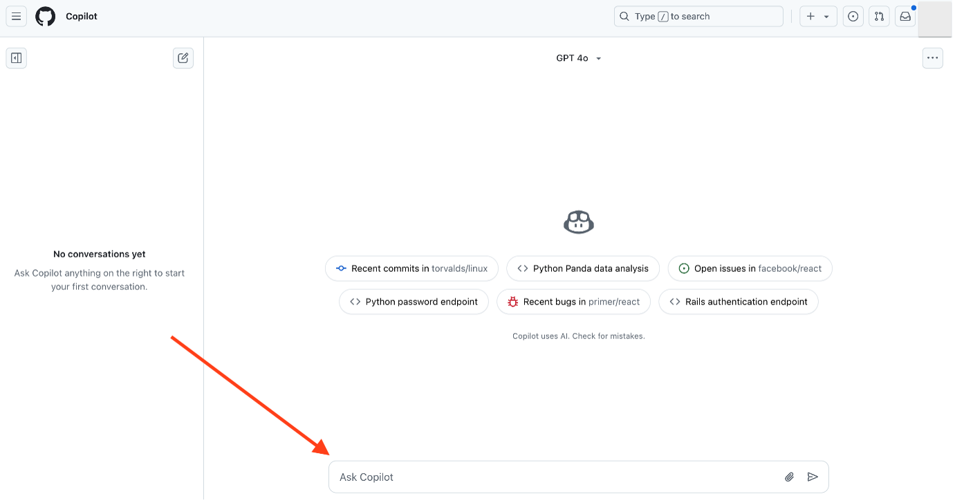This screenshot has width=955, height=503.
Task: Select Recent bugs in primer/react suggestion
Action: [574, 302]
